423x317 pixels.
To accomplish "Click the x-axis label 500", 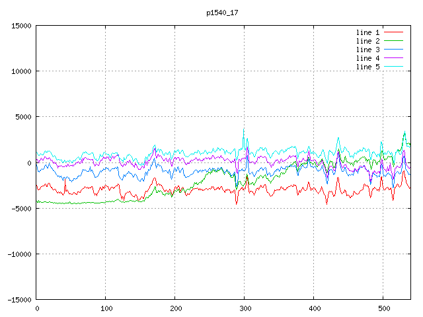I will click(x=384, y=308).
